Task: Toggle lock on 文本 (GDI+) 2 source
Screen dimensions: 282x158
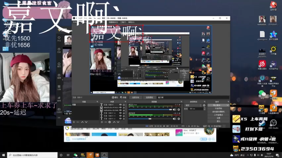Action: point(124,118)
